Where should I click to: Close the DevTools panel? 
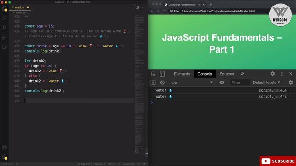pyautogui.click(x=291, y=74)
